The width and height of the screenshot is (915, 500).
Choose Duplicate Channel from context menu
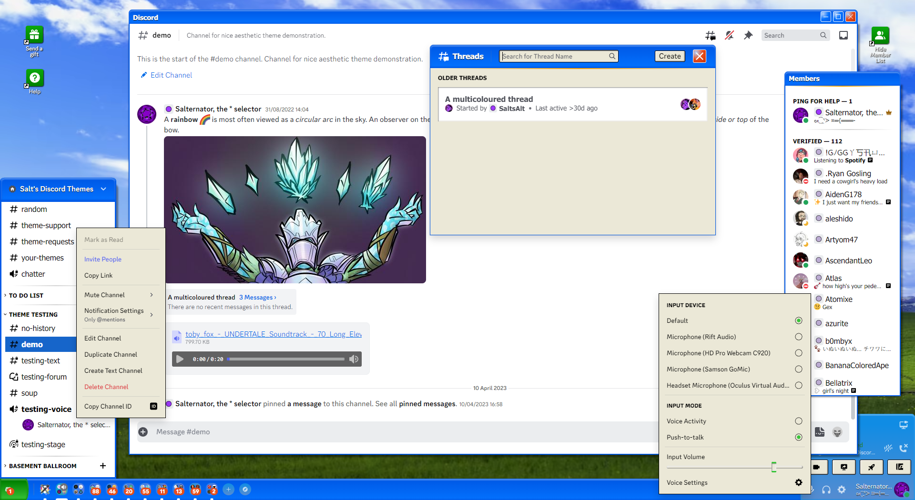119,354
